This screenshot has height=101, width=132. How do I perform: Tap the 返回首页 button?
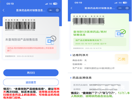pyautogui.click(x=31, y=82)
